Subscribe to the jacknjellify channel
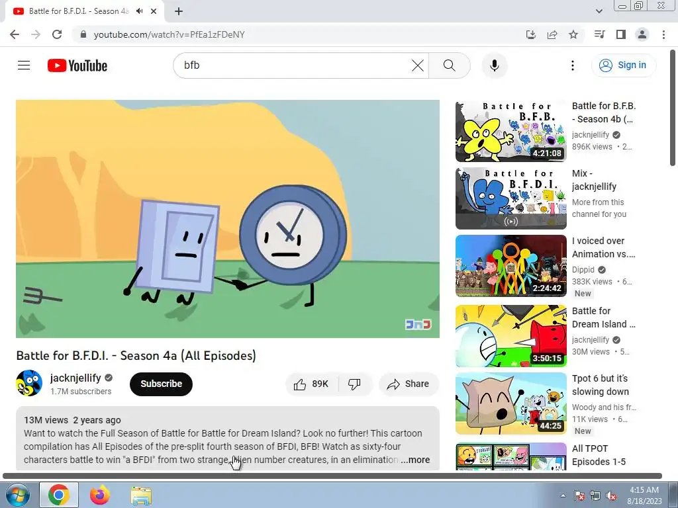The height and width of the screenshot is (508, 678). (x=161, y=384)
